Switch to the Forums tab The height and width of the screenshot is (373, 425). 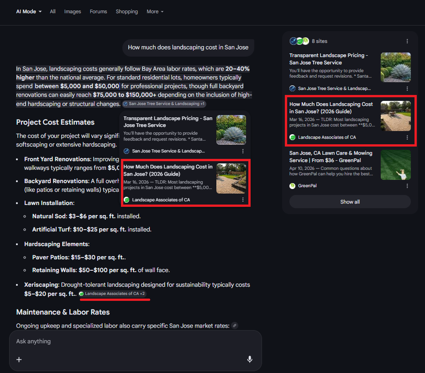tap(99, 12)
